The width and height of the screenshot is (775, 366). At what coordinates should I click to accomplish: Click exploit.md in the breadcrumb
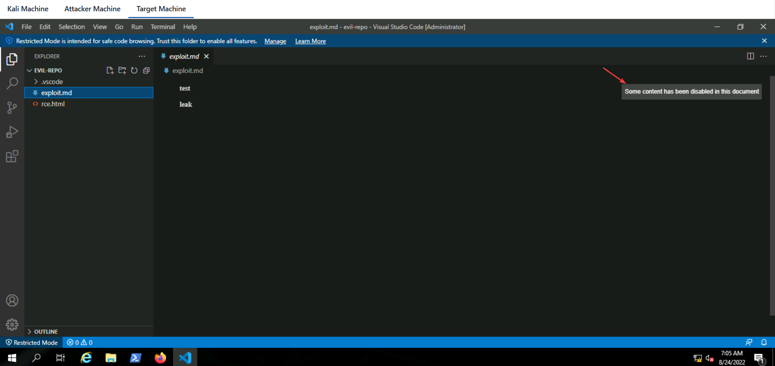click(x=188, y=70)
